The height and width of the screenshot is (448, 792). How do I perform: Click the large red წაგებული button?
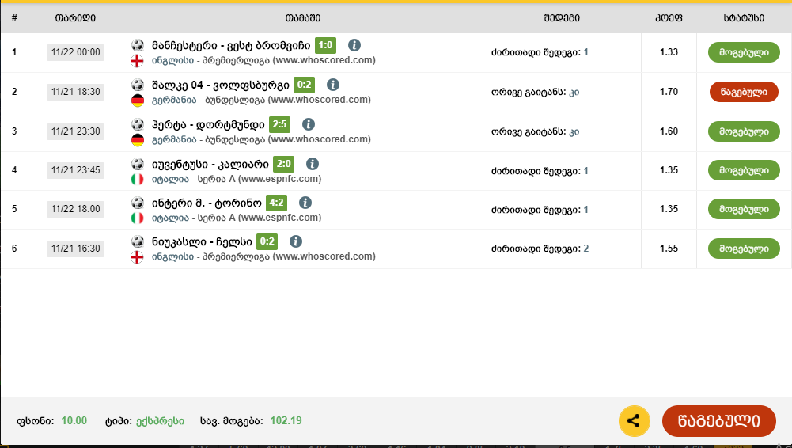pyautogui.click(x=718, y=421)
